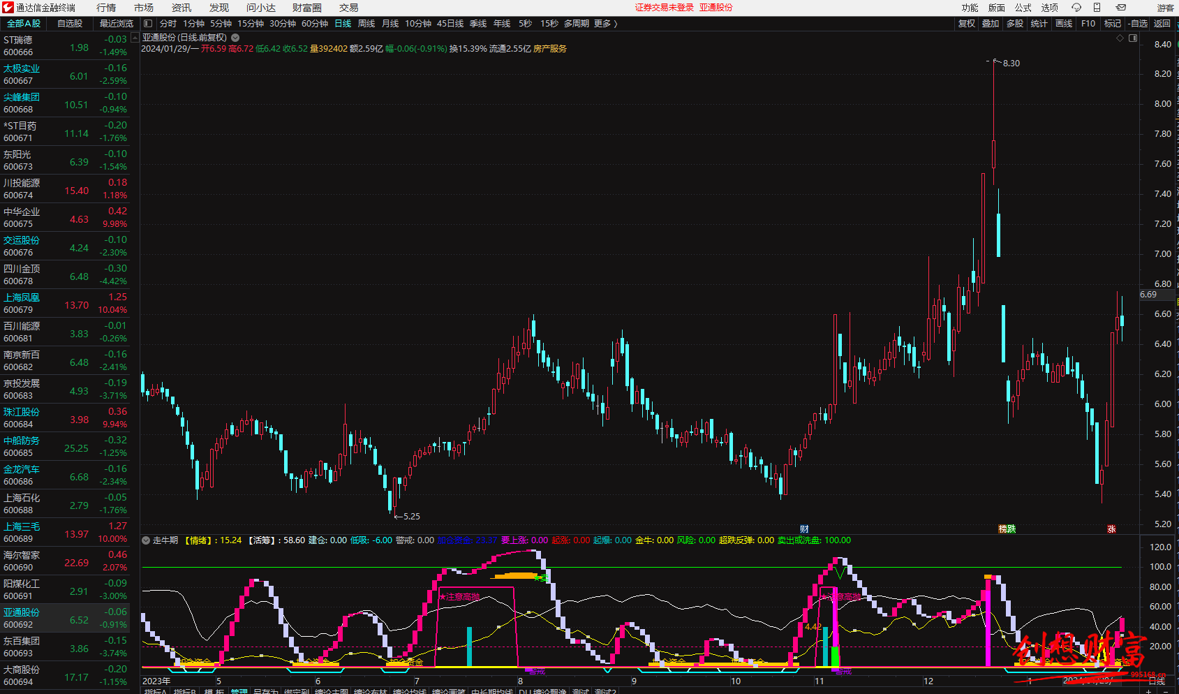Click the 统计 button
The width and height of the screenshot is (1179, 694).
1039,24
